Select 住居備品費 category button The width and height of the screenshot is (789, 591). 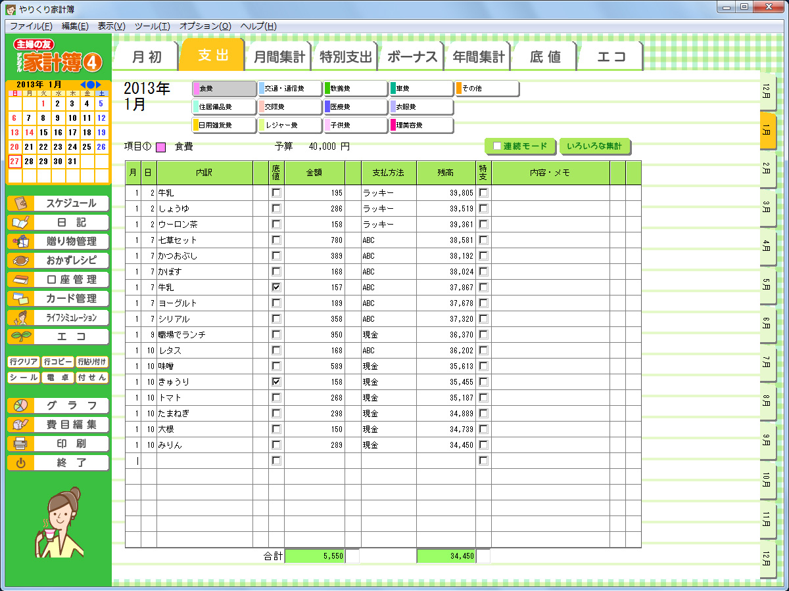224,107
